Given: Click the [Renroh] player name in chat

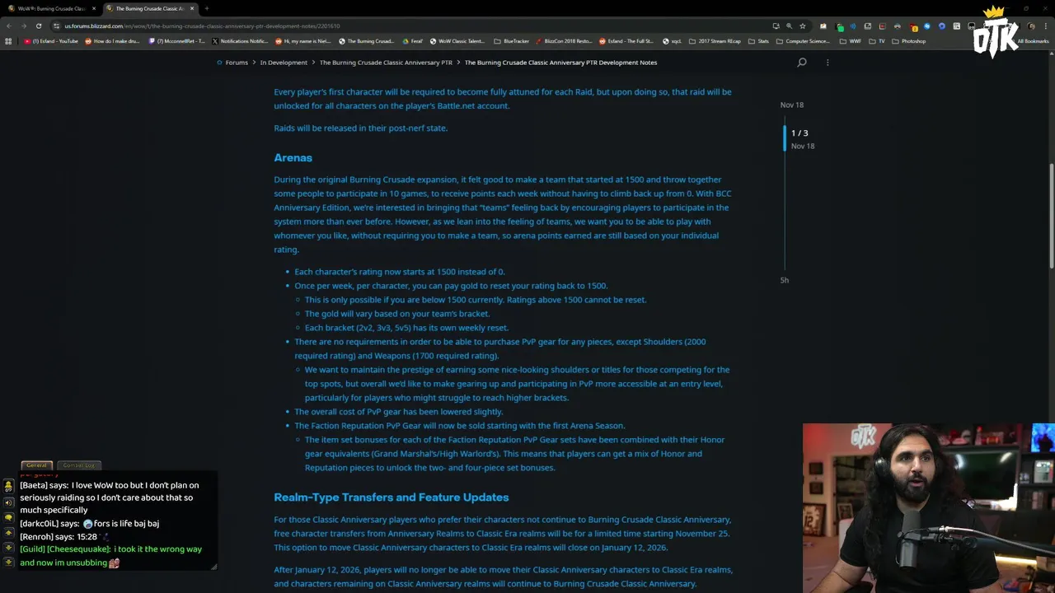Looking at the screenshot, I should pyautogui.click(x=36, y=536).
